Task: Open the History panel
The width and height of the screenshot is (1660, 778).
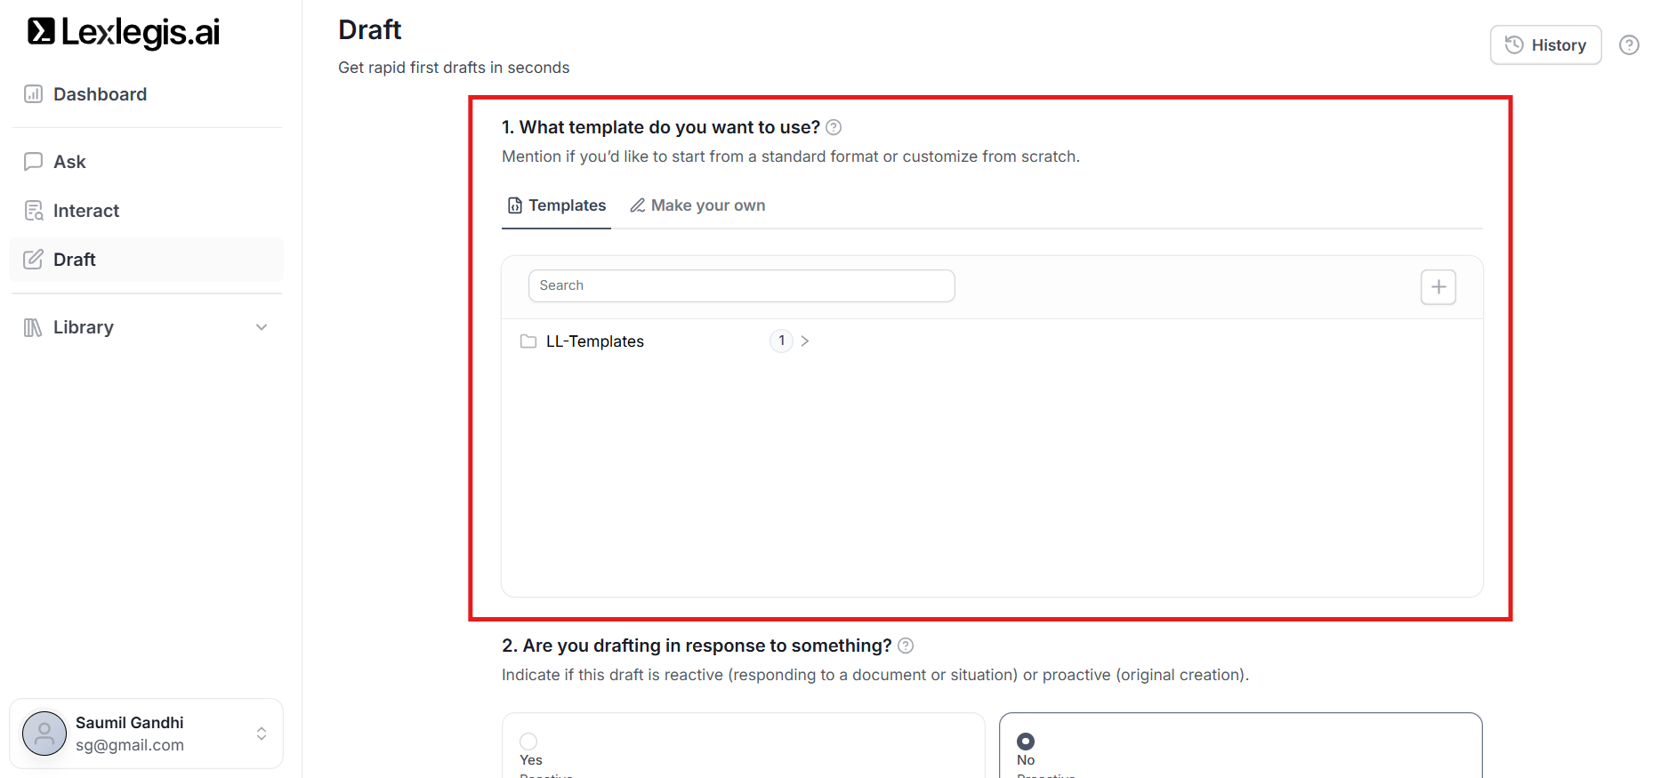Action: pyautogui.click(x=1545, y=45)
